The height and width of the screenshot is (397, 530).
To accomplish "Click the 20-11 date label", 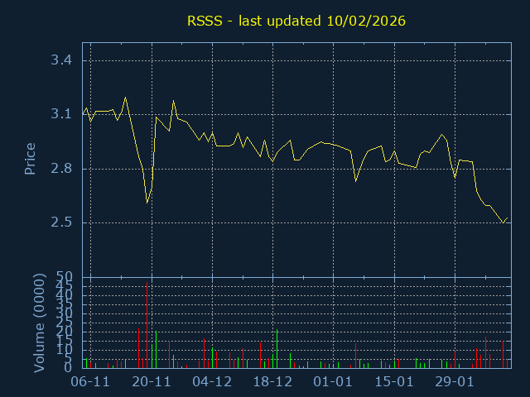I will (x=152, y=382).
